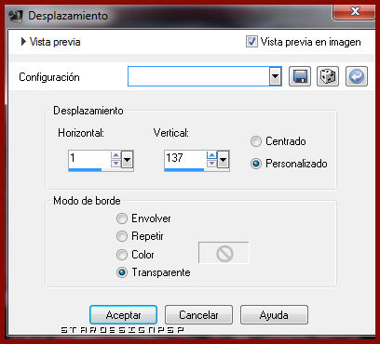
Task: Increase the Vertical value with up arrow
Action: [x=211, y=155]
